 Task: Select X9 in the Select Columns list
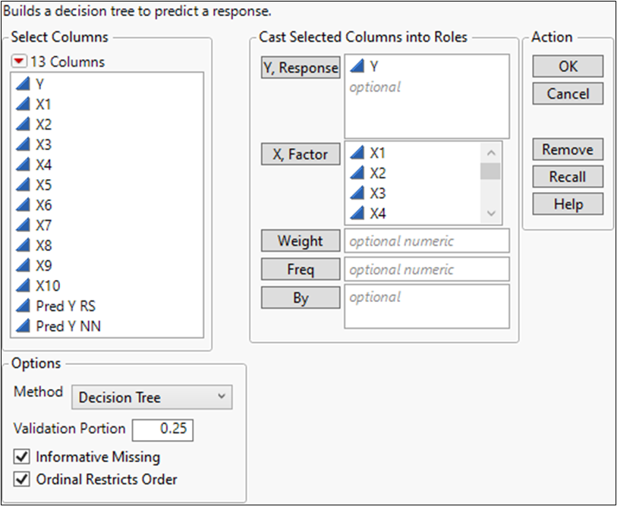43,266
